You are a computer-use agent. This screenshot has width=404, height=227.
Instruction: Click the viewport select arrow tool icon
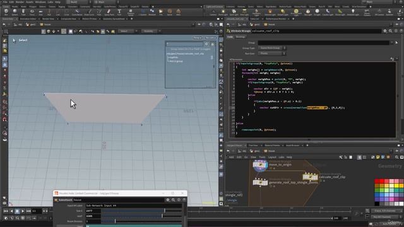[4, 59]
